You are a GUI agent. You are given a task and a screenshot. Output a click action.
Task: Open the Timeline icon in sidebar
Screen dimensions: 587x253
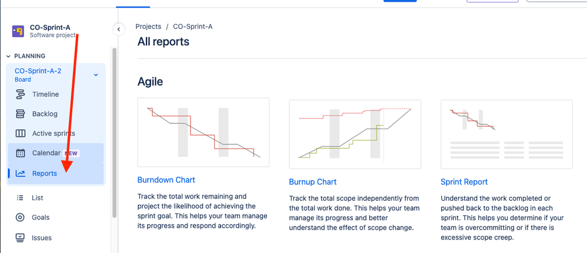[20, 94]
